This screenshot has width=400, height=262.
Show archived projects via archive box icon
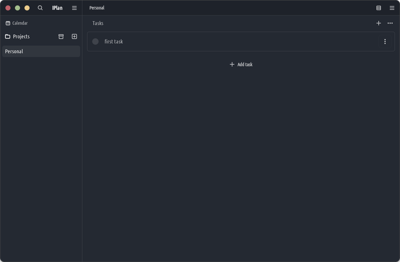(61, 36)
